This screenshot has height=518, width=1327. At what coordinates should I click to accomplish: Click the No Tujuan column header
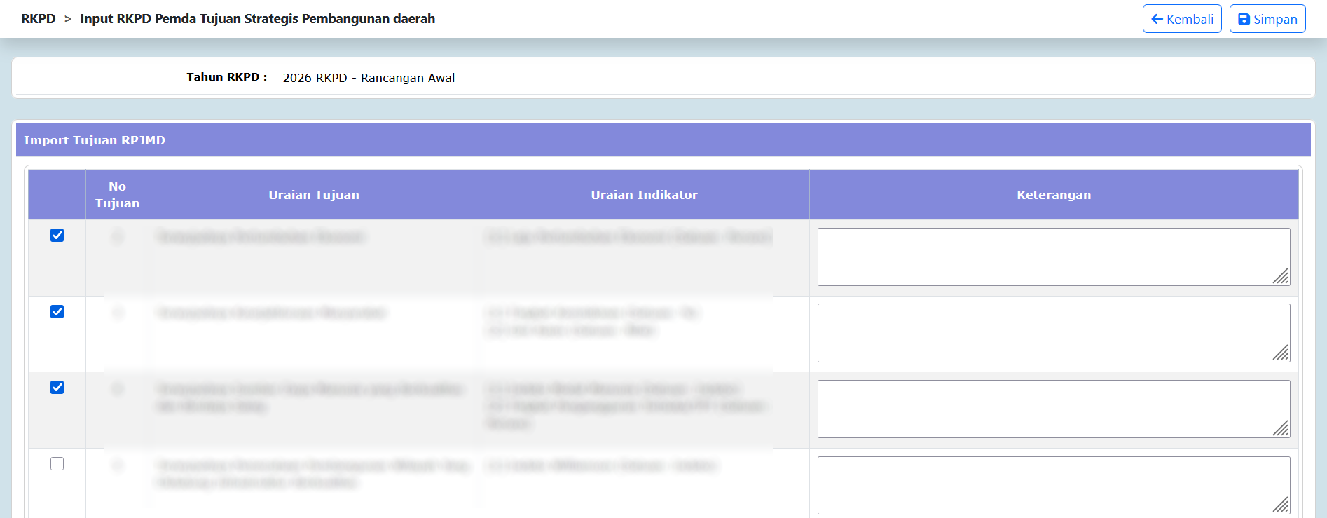tap(117, 195)
